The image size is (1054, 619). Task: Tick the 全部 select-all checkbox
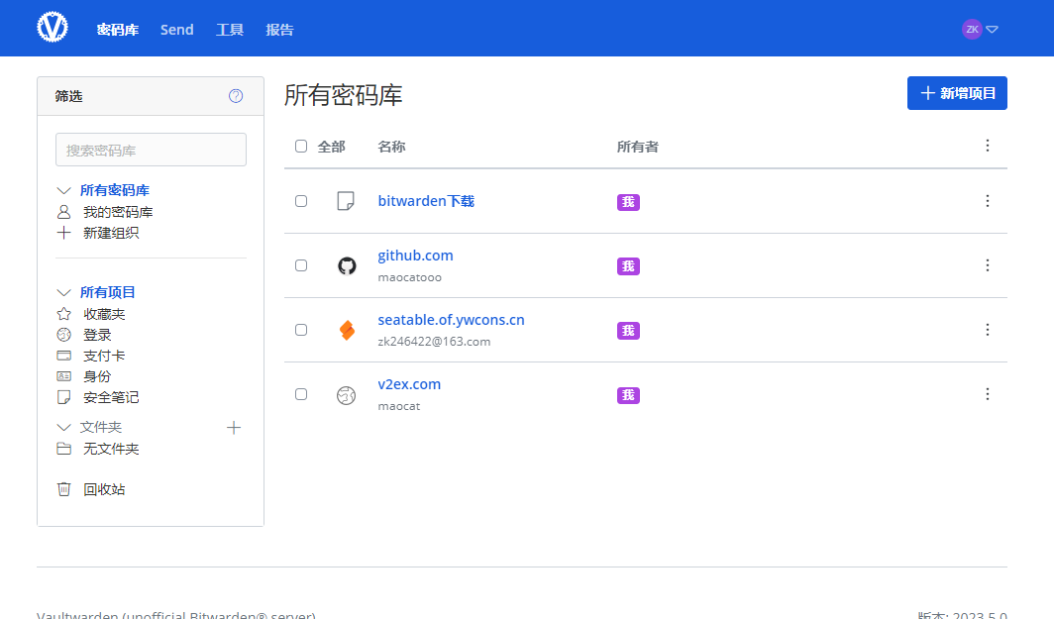click(301, 147)
